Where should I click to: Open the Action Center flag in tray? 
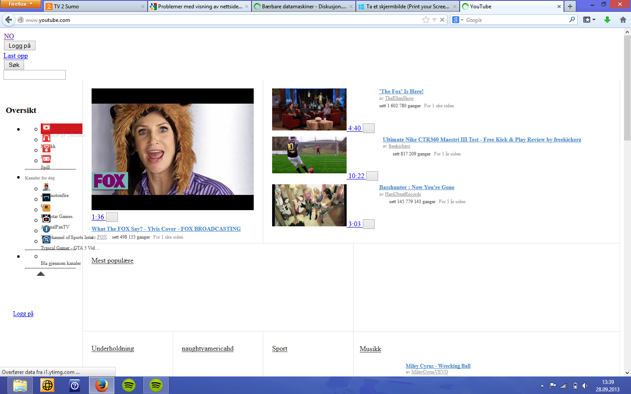[x=553, y=386]
